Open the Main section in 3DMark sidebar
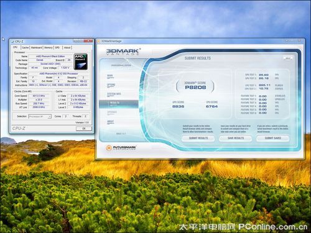Viewport: 311px width, 233px height. (110, 76)
